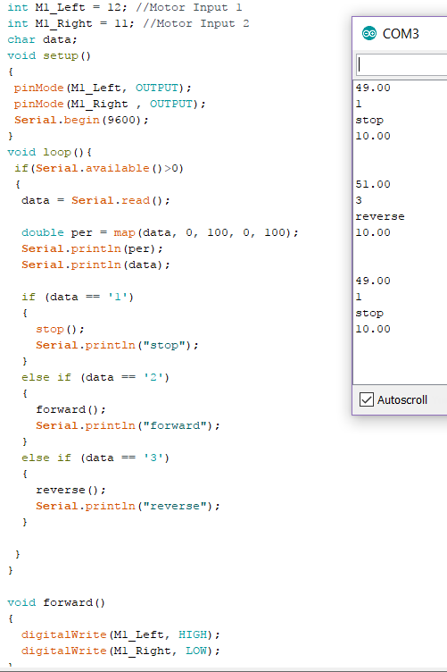447x672 pixels.
Task: Toggle the Autoscroll checkbox
Action: (367, 399)
